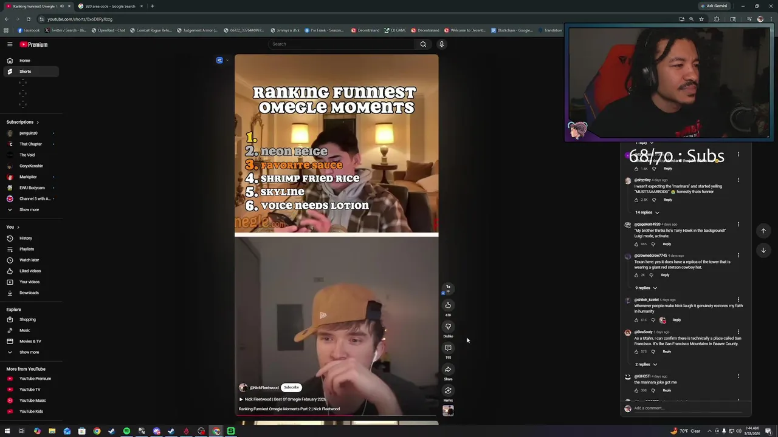Toggle the 1x playback speed button
The image size is (778, 437).
[x=448, y=287]
